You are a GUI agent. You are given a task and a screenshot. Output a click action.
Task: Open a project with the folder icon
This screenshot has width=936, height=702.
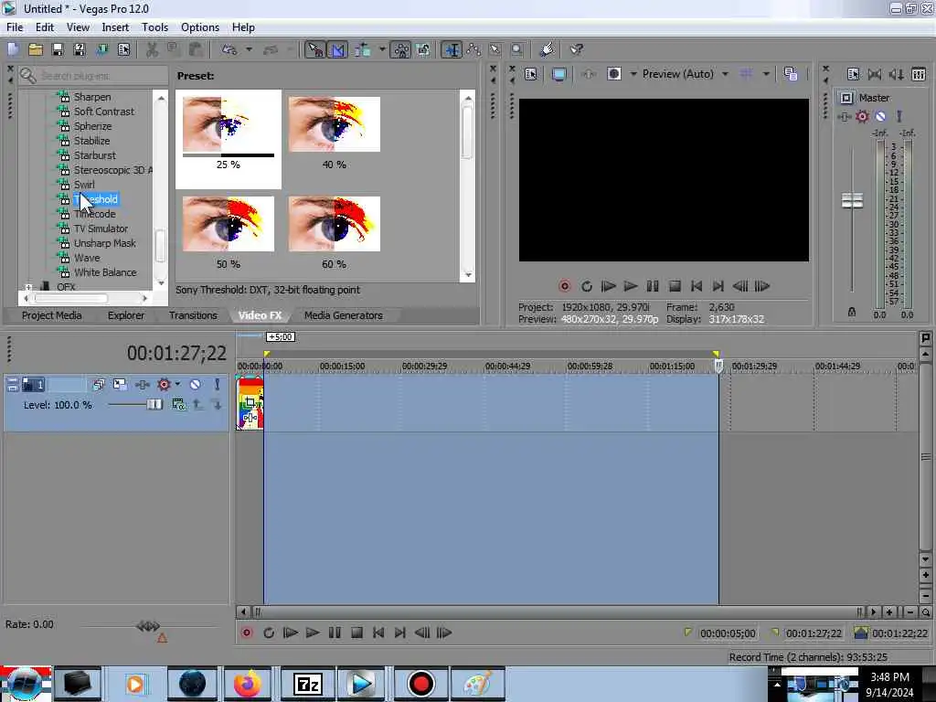(x=36, y=49)
